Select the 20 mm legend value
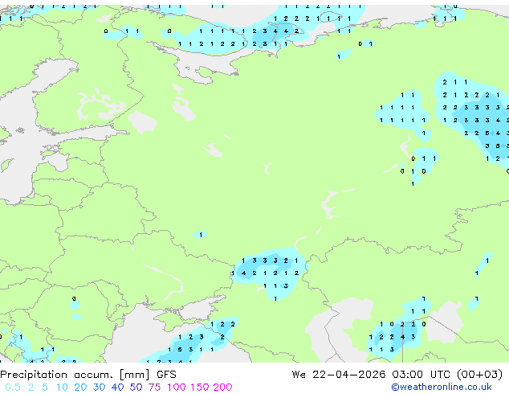Viewport: 509px width, 394px height. 80,388
